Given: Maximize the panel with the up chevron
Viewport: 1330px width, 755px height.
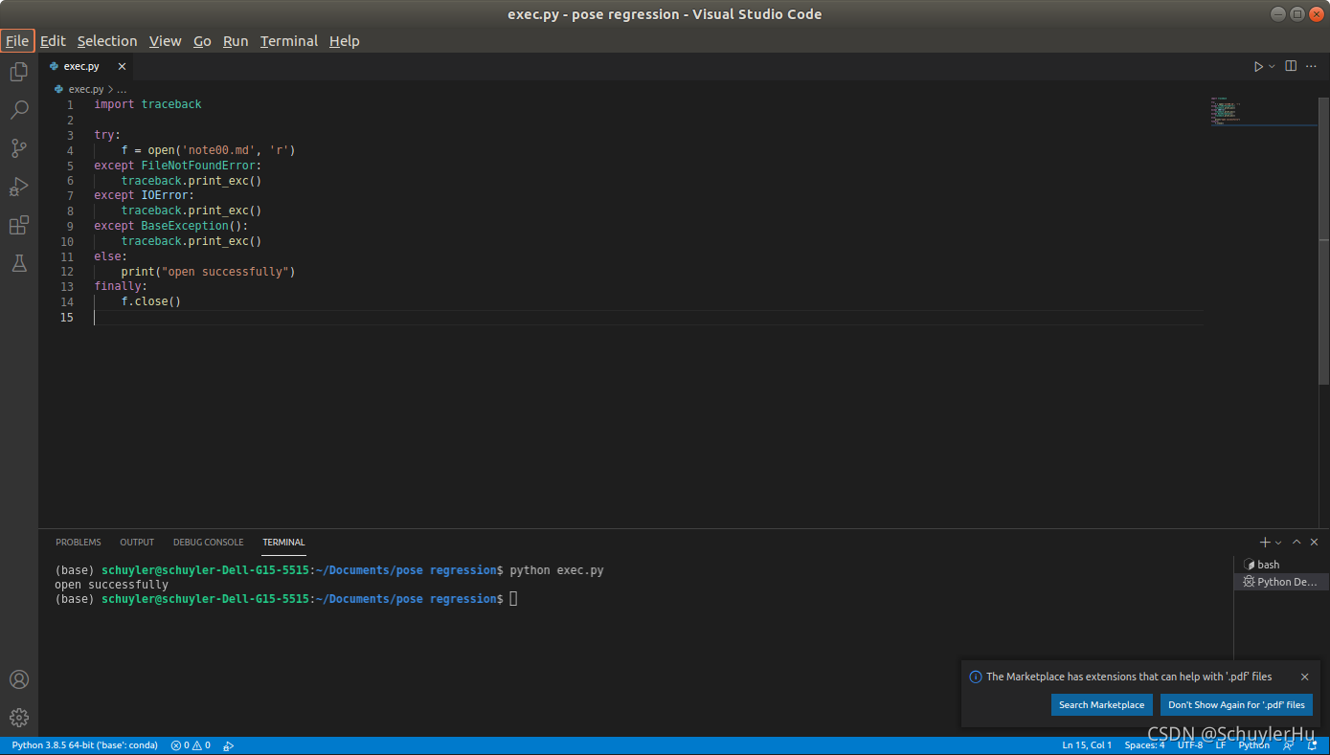Looking at the screenshot, I should pyautogui.click(x=1296, y=542).
